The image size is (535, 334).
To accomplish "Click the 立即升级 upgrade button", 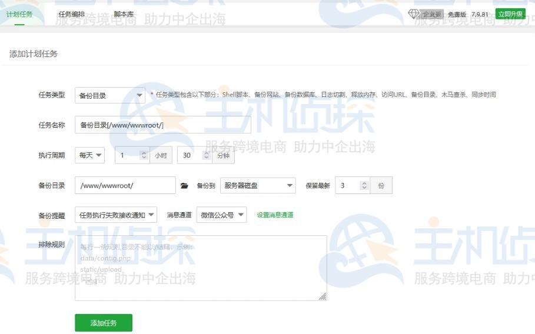I will pyautogui.click(x=510, y=14).
